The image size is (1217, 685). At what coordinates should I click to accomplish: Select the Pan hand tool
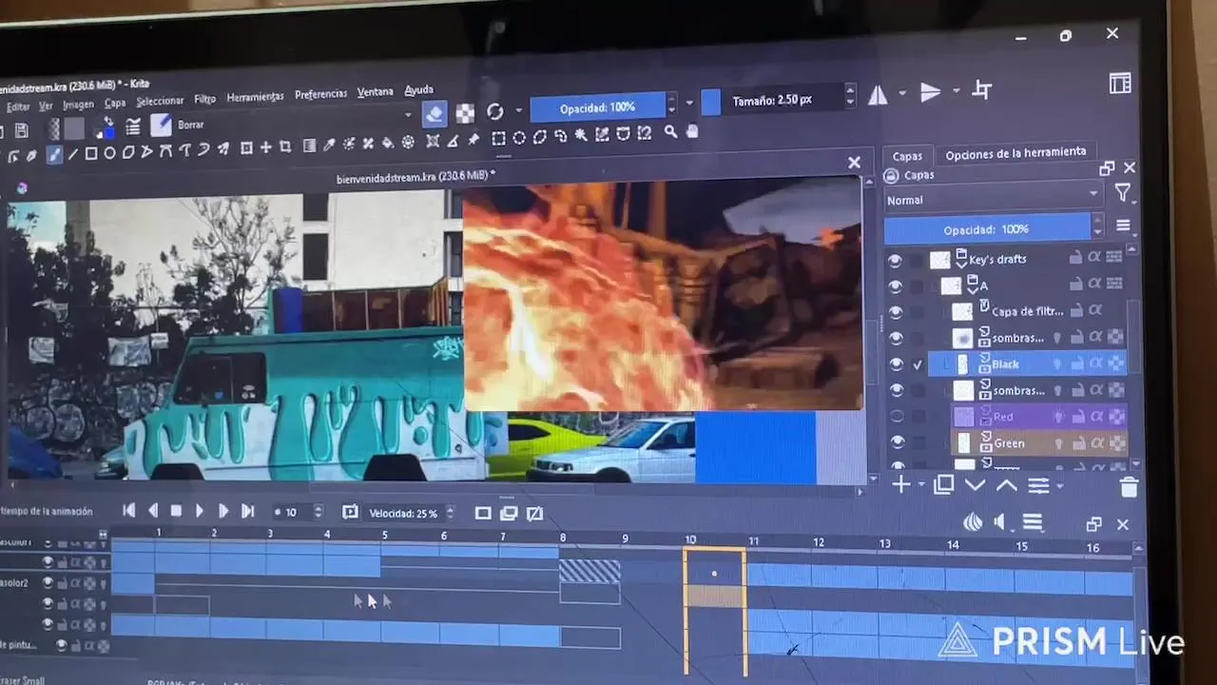click(692, 131)
